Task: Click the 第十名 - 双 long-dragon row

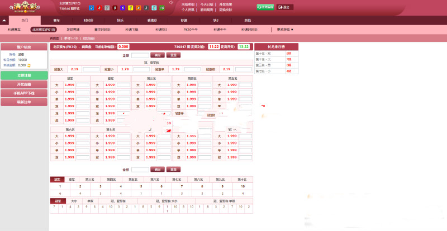Action: point(276,54)
